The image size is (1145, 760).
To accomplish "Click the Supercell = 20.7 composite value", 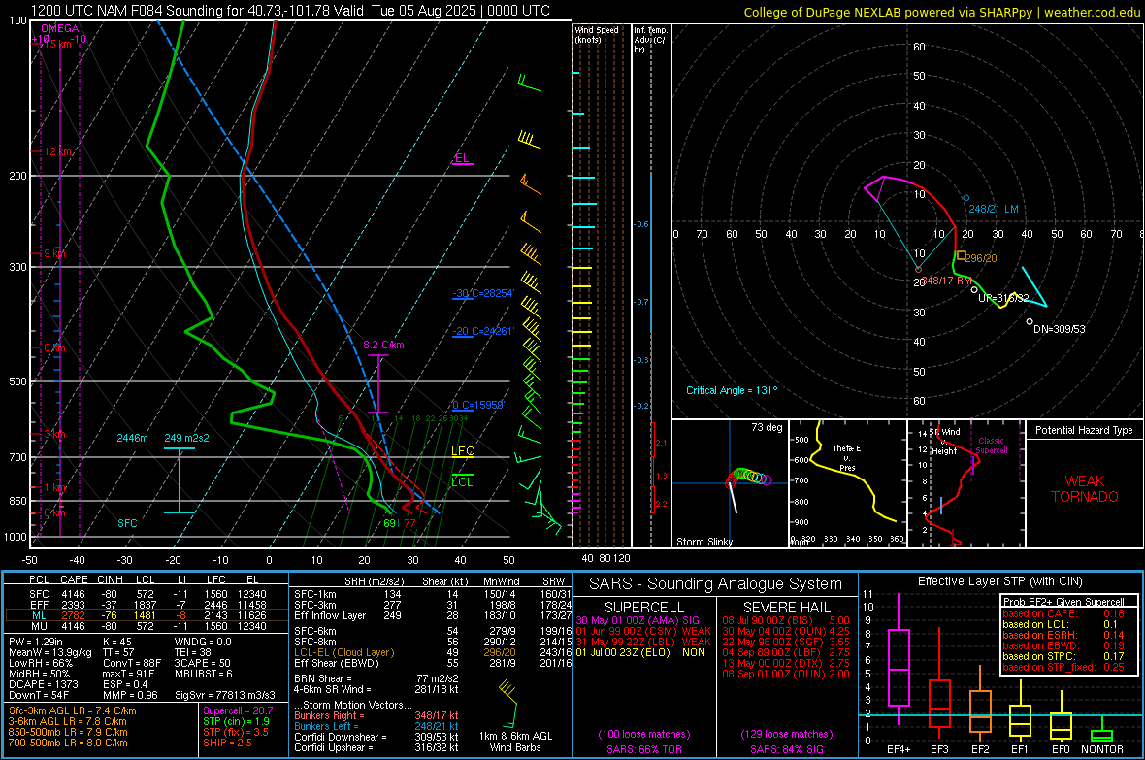I will click(238, 710).
